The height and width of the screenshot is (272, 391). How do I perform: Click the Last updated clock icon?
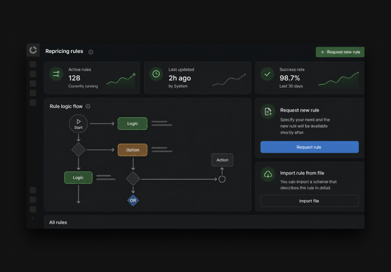(x=156, y=74)
